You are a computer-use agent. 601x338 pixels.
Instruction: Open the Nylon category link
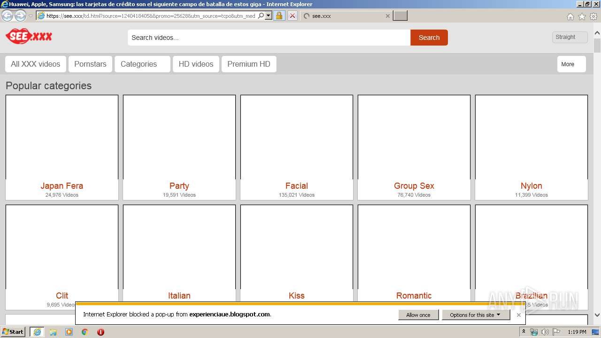532,186
